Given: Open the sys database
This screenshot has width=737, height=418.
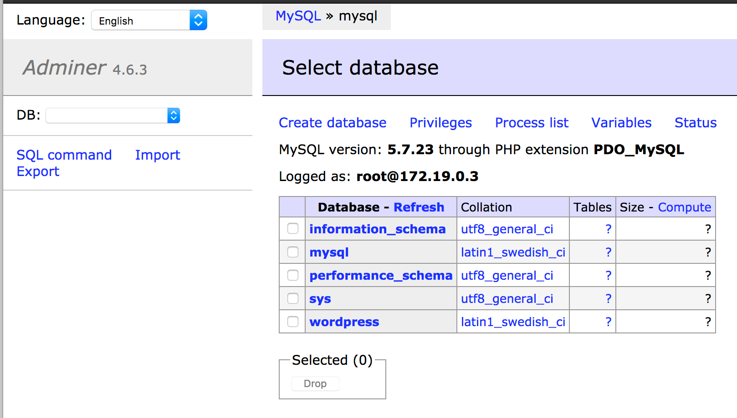Looking at the screenshot, I should pyautogui.click(x=320, y=299).
